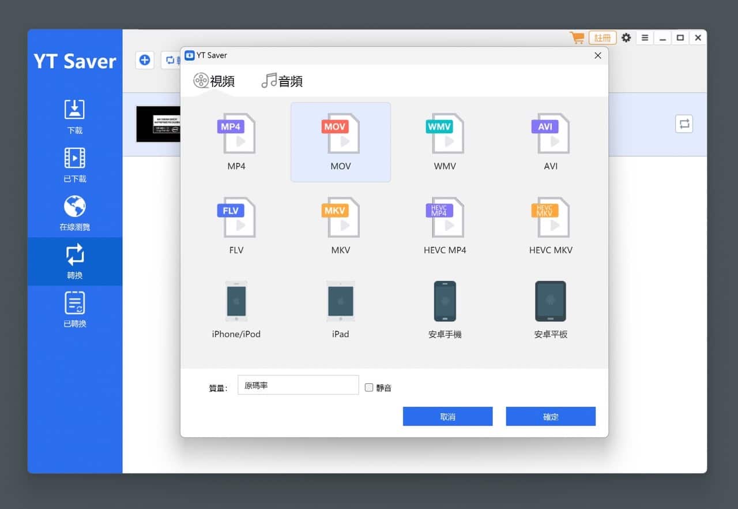
Task: Click the YT Saver sidebar logo text
Action: (75, 61)
